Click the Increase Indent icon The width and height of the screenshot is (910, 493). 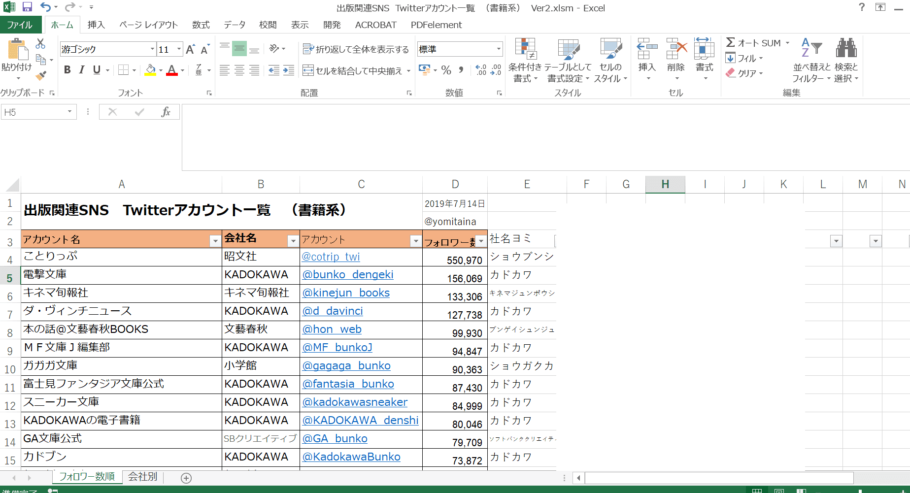point(289,70)
